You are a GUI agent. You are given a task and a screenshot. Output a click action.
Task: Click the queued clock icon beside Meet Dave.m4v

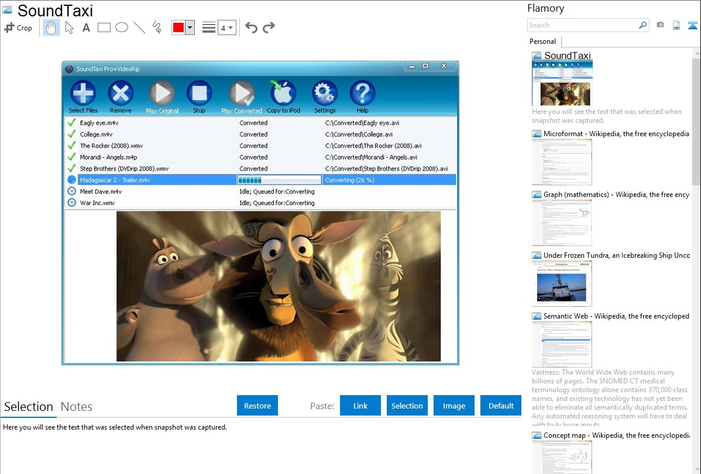(71, 191)
